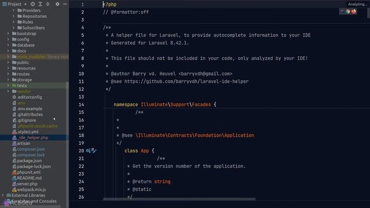Click the Collapse All icon in Project panel
This screenshot has height=208, width=370.
point(47,4)
